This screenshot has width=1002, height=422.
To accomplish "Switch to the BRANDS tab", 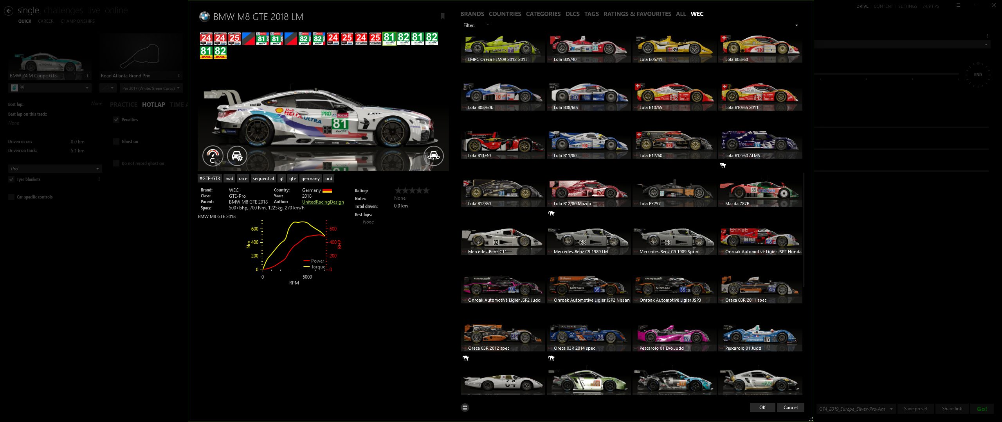I will (x=472, y=14).
